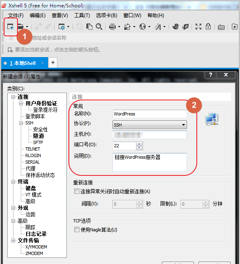Collapse the 连接 tree node
The height and width of the screenshot is (264, 240).
pyautogui.click(x=13, y=97)
